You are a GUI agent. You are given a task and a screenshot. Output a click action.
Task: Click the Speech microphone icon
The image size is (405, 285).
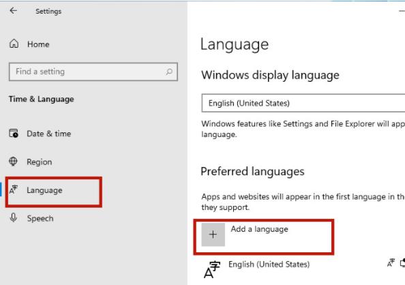[14, 217]
